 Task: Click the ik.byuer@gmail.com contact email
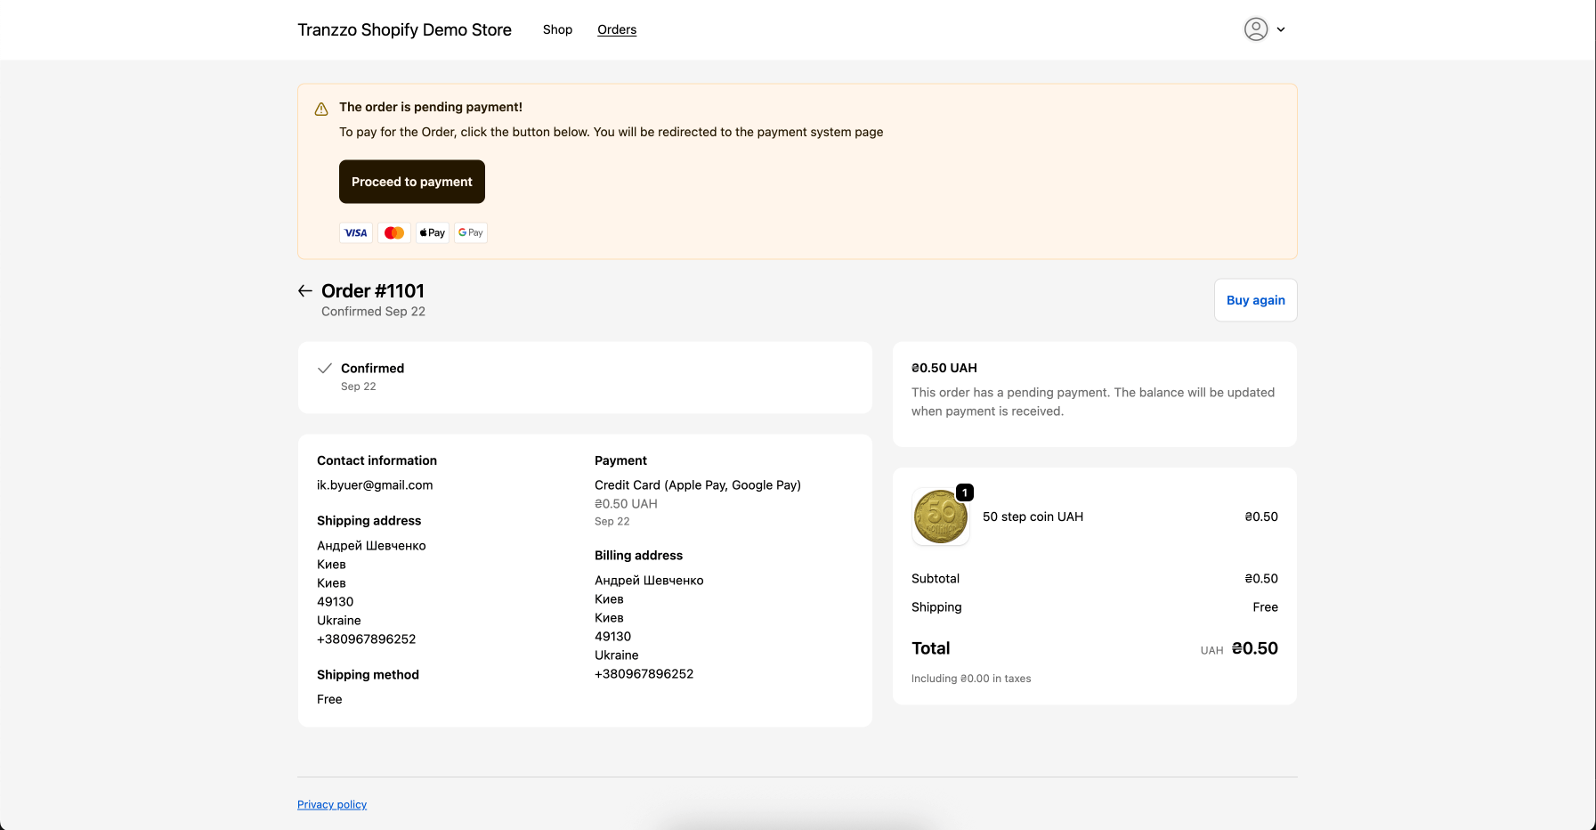[x=375, y=485]
